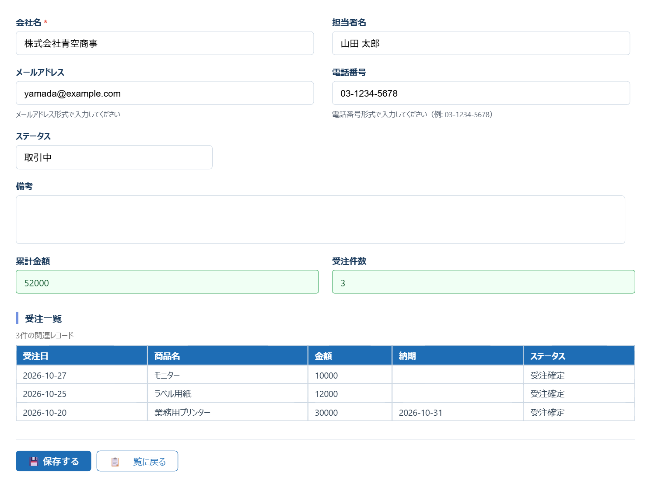Select the 累計金額 field showing 52000
The image size is (651, 487).
click(x=167, y=282)
